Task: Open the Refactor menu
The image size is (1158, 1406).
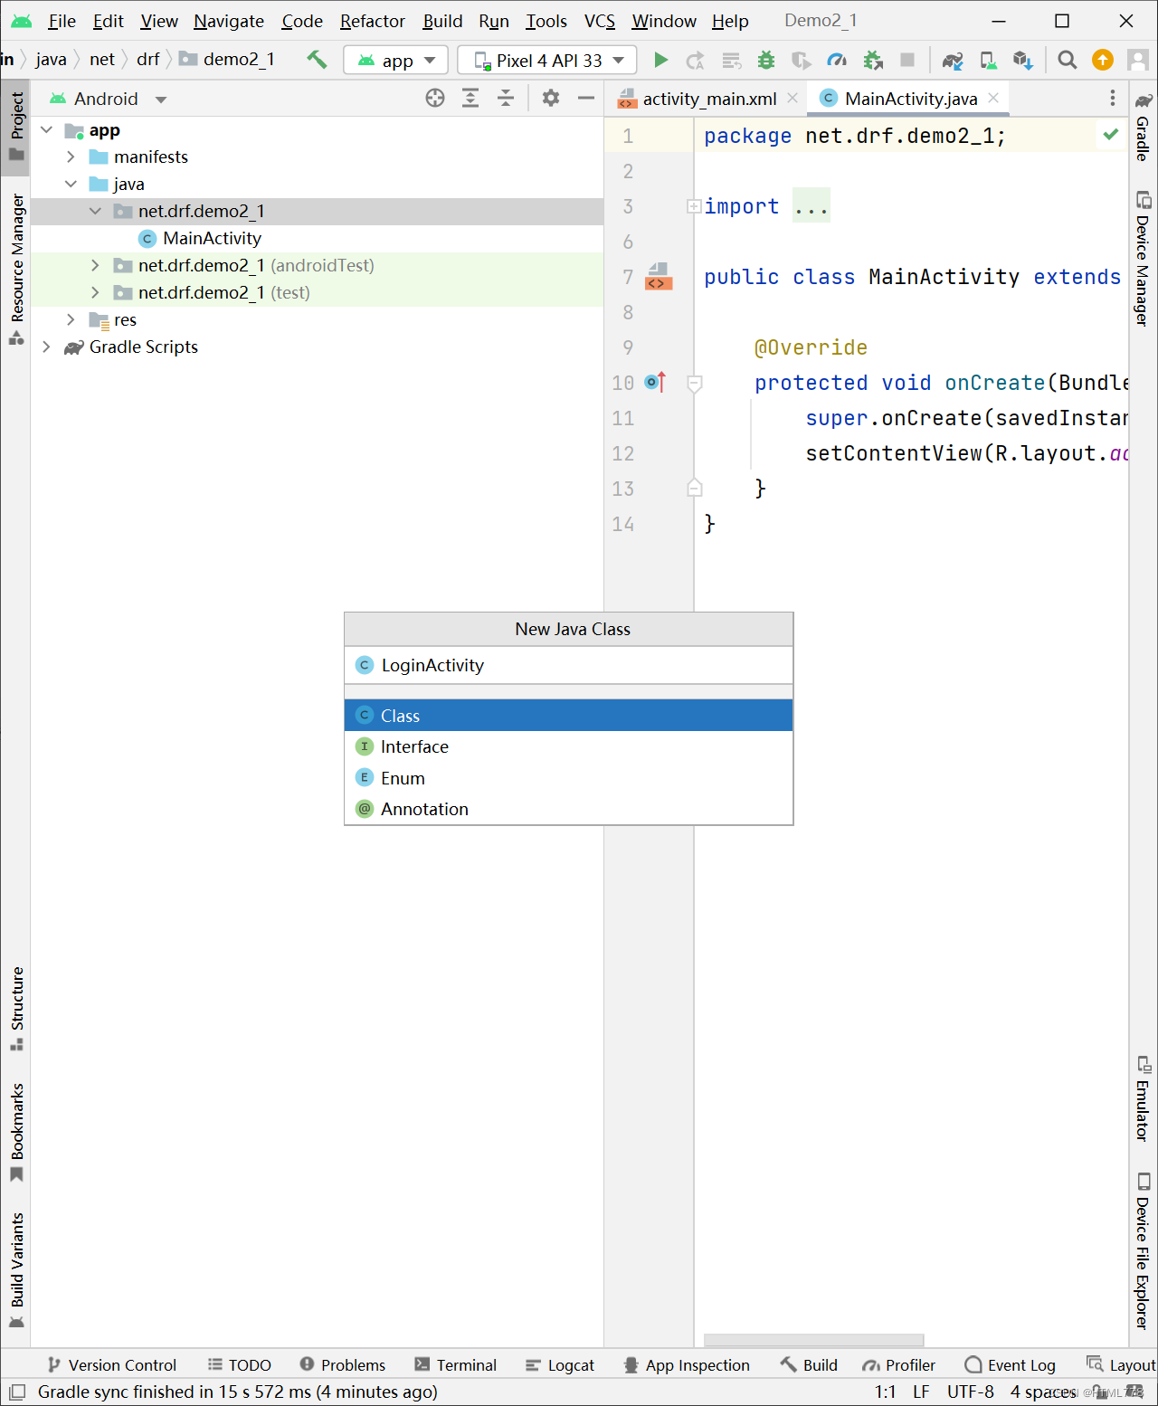Action: pos(372,21)
